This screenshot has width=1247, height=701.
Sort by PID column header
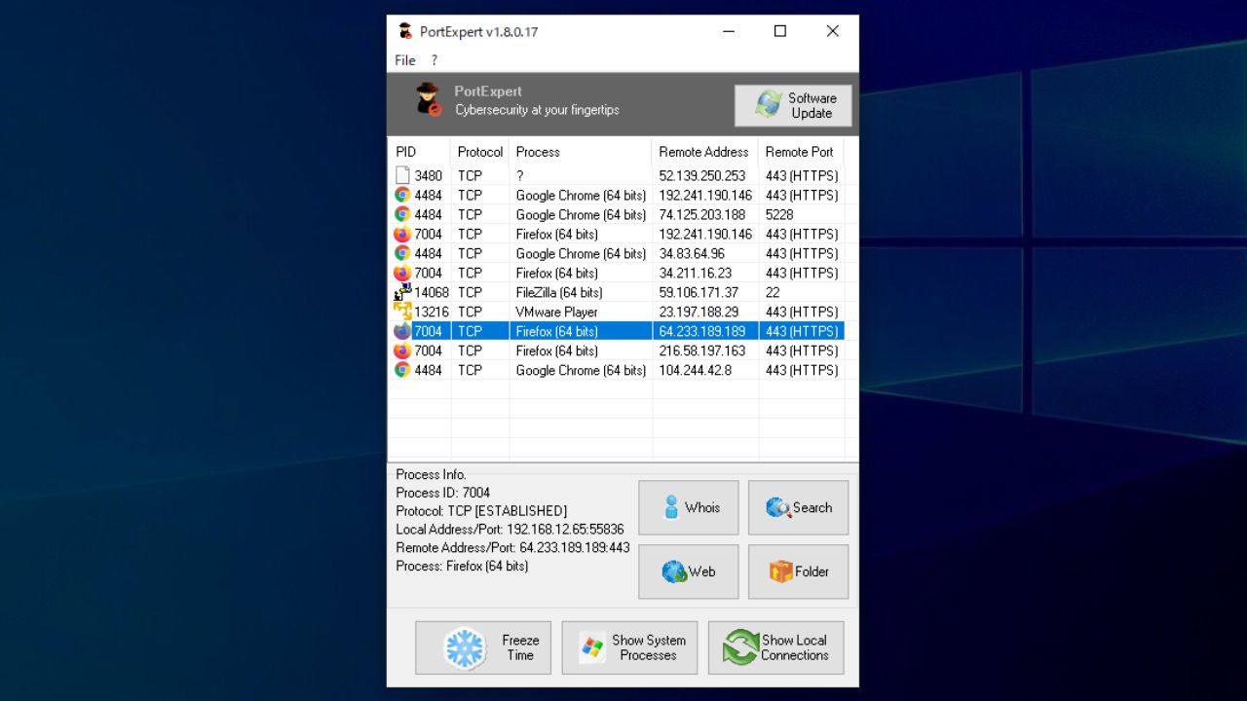(x=420, y=152)
